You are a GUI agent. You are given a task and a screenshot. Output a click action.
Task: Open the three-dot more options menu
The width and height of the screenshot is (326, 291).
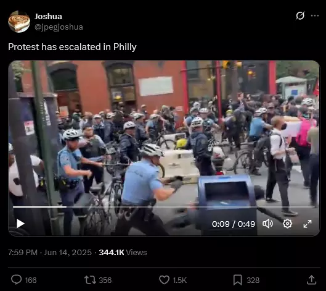coord(315,15)
